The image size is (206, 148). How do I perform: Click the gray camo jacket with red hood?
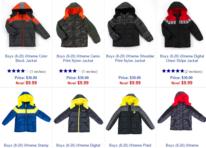pos(182,111)
